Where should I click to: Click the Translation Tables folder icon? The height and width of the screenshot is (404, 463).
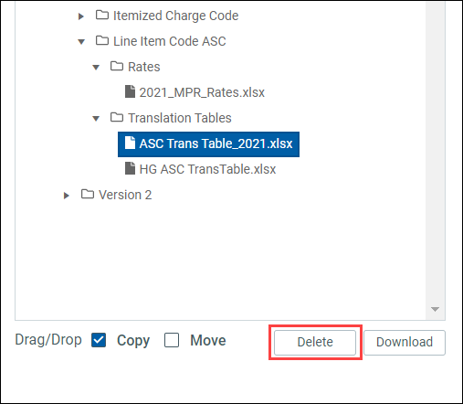(117, 117)
